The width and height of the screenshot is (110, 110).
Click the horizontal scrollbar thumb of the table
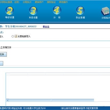51,100
